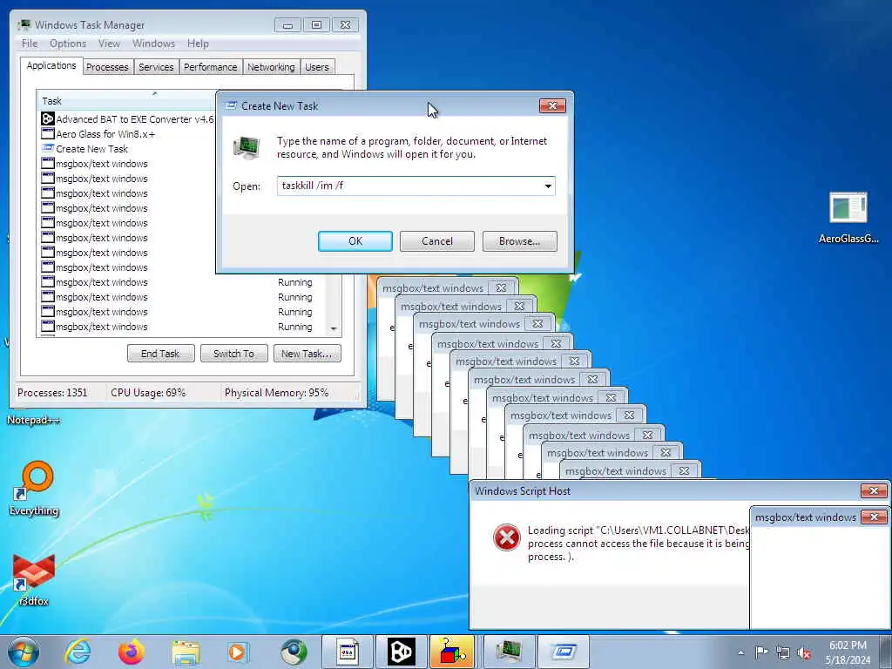Select the Everything desktop shortcut
The image size is (892, 669).
[34, 488]
